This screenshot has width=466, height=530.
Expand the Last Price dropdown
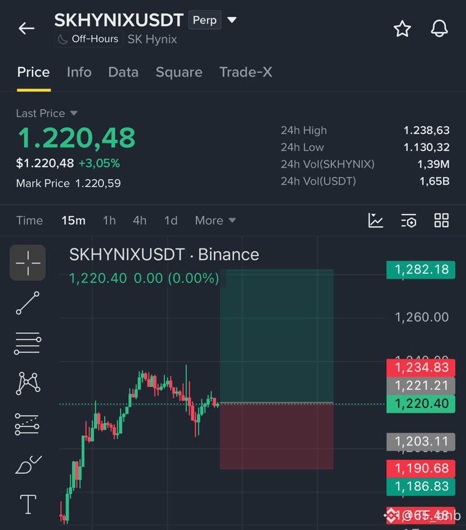[x=47, y=113]
